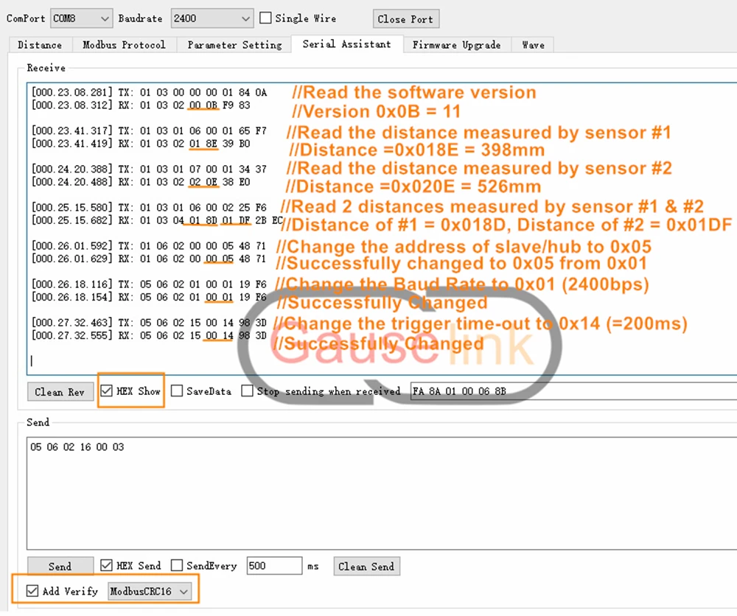This screenshot has height=616, width=737.
Task: Switch to the Wave tab
Action: pos(533,45)
